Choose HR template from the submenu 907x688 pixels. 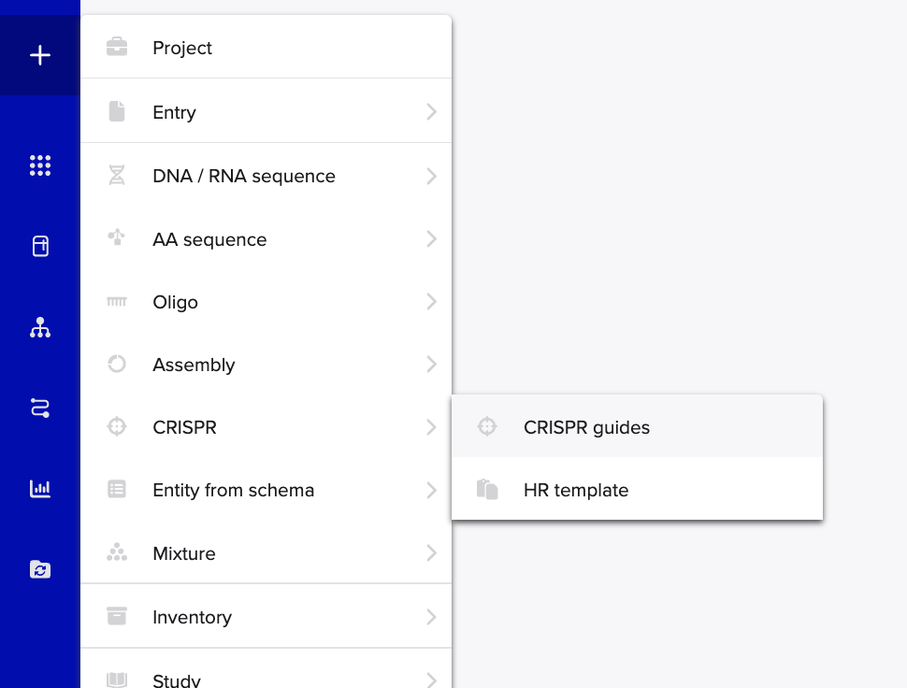click(x=637, y=490)
